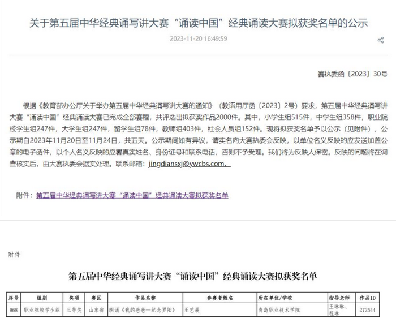Click the document number 赛执委函〔2023〕30号
This screenshot has width=396, height=331.
coord(352,74)
